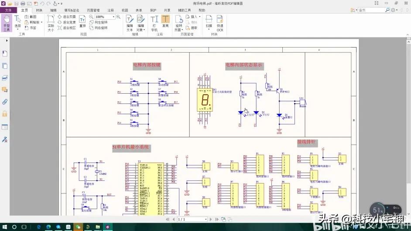Click the Open folder icon in quick access toolbar
The image size is (411, 231).
pos(10,3)
